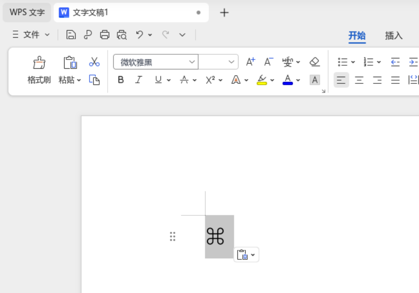
Task: Open the bullet style dropdown arrow
Action: (x=353, y=62)
